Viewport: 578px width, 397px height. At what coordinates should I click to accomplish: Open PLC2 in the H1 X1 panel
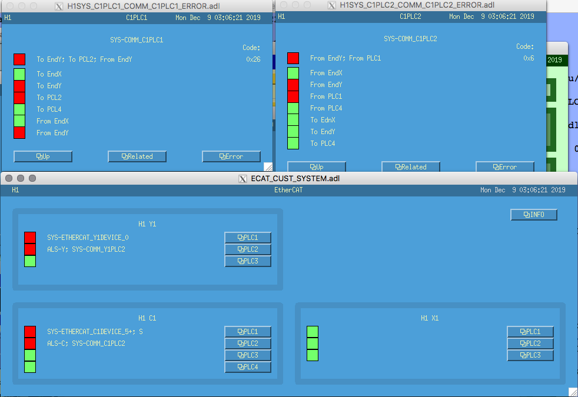[x=530, y=343]
